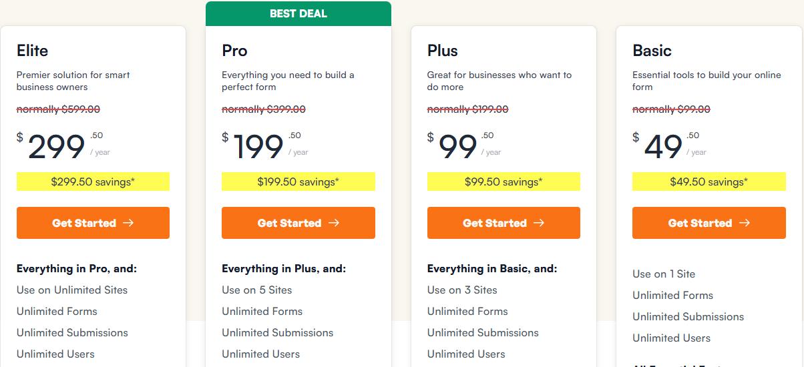Select the Pro plan heading
The height and width of the screenshot is (367, 804).
(x=234, y=51)
